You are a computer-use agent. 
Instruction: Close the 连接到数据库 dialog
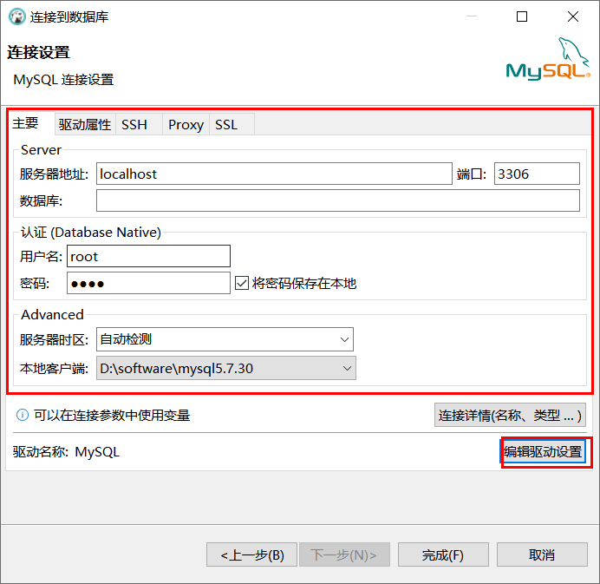click(x=573, y=16)
